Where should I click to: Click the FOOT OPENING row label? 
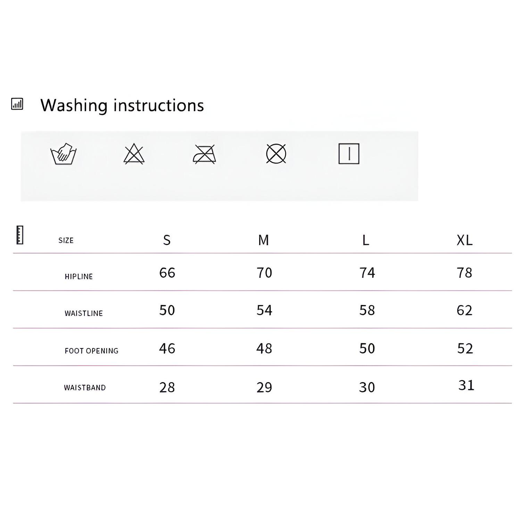91,351
